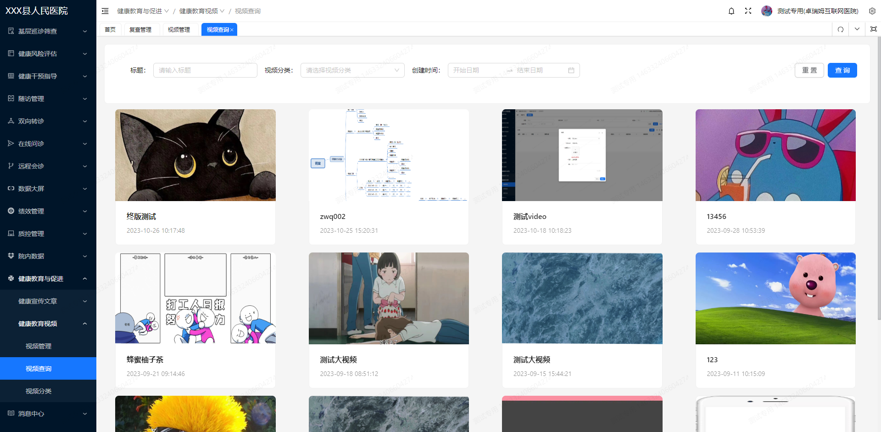Click the 测试专用 user name
Image resolution: width=881 pixels, height=432 pixels.
point(818,11)
